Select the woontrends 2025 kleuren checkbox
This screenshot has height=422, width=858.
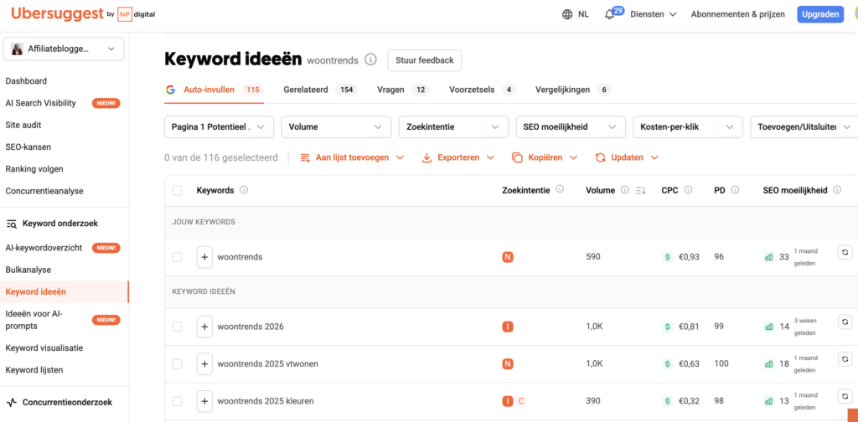177,401
